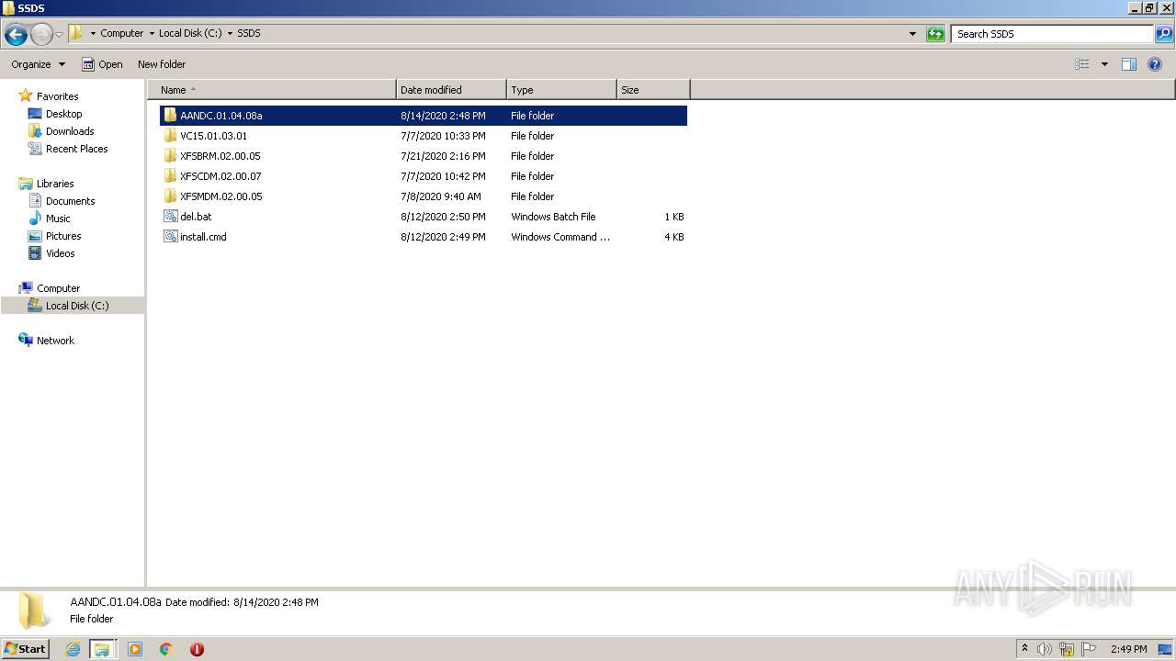Create a New folder

(162, 64)
